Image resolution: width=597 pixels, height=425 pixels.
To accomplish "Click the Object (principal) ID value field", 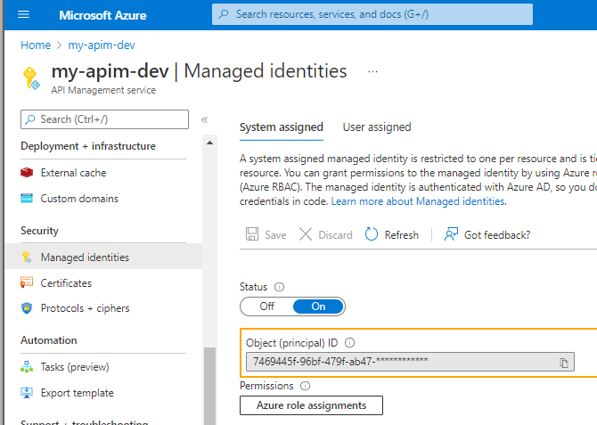I will pyautogui.click(x=410, y=362).
